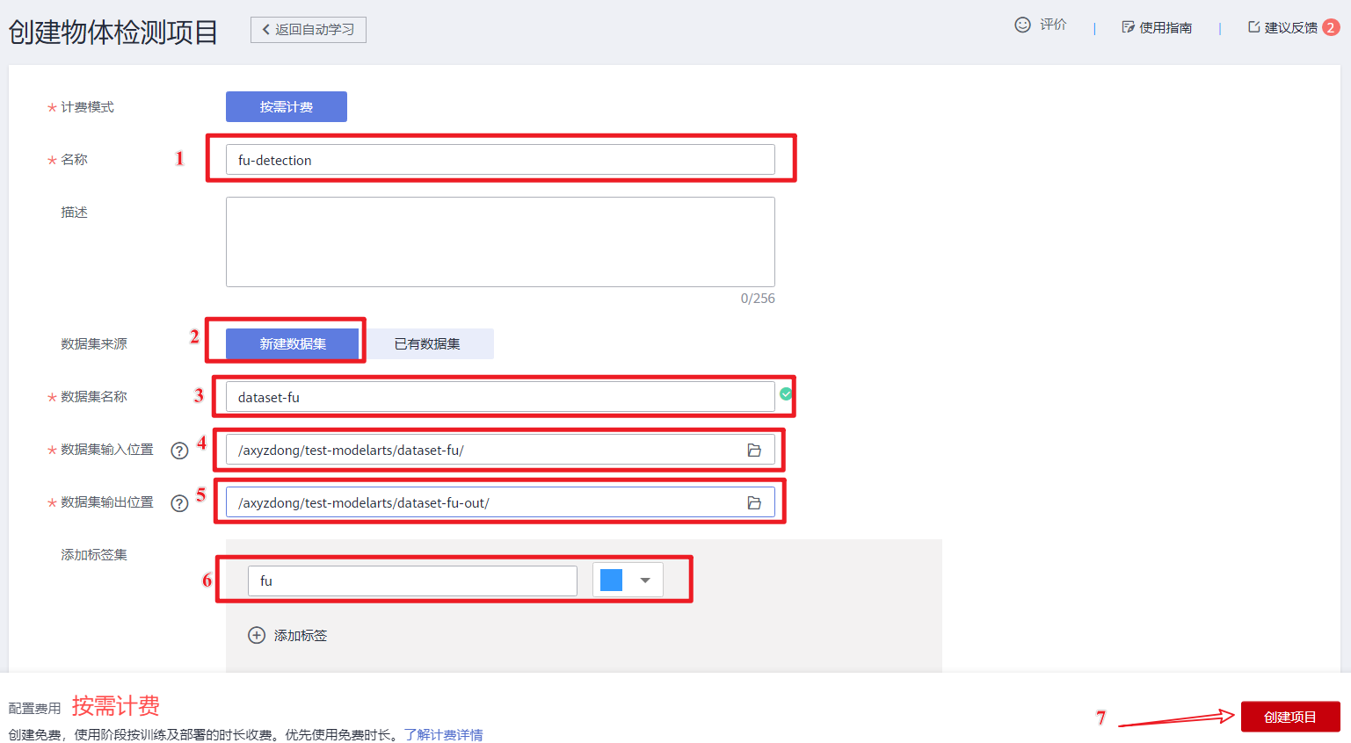Expand the label color dropdown arrow
This screenshot has height=743, width=1351.
pos(645,581)
